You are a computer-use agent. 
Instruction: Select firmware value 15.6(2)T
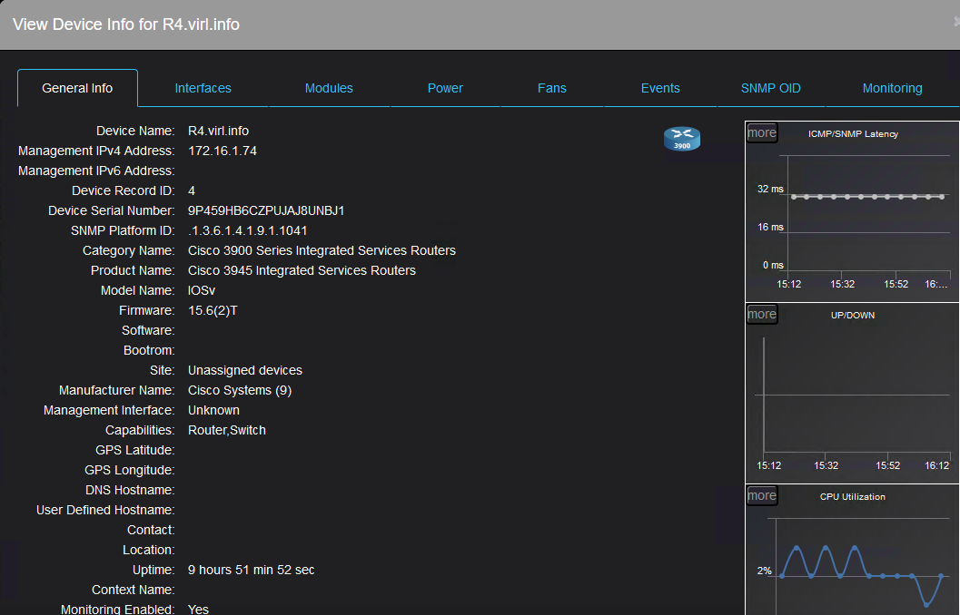pyautogui.click(x=213, y=310)
